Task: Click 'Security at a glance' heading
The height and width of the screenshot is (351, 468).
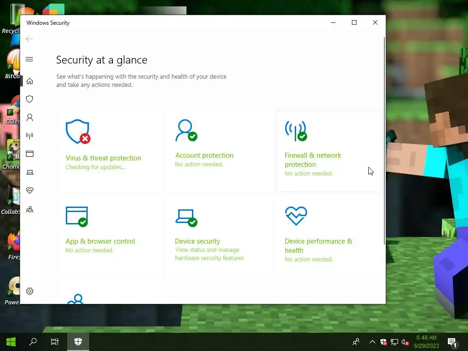Action: 101,60
